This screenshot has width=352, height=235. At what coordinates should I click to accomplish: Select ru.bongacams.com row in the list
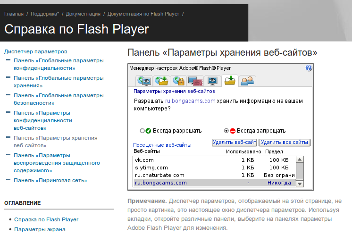(214, 183)
